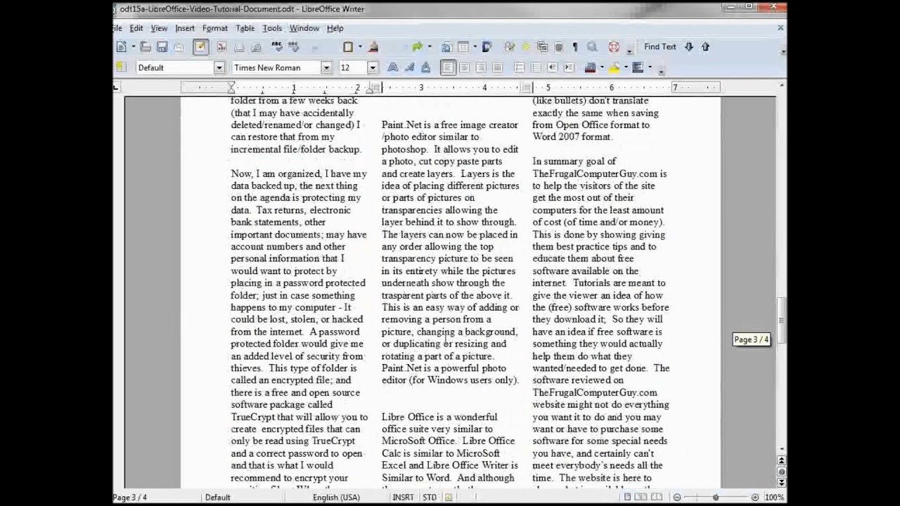Open the New document type dropdown arrow
Viewport: 900px width, 506px height.
tap(133, 47)
